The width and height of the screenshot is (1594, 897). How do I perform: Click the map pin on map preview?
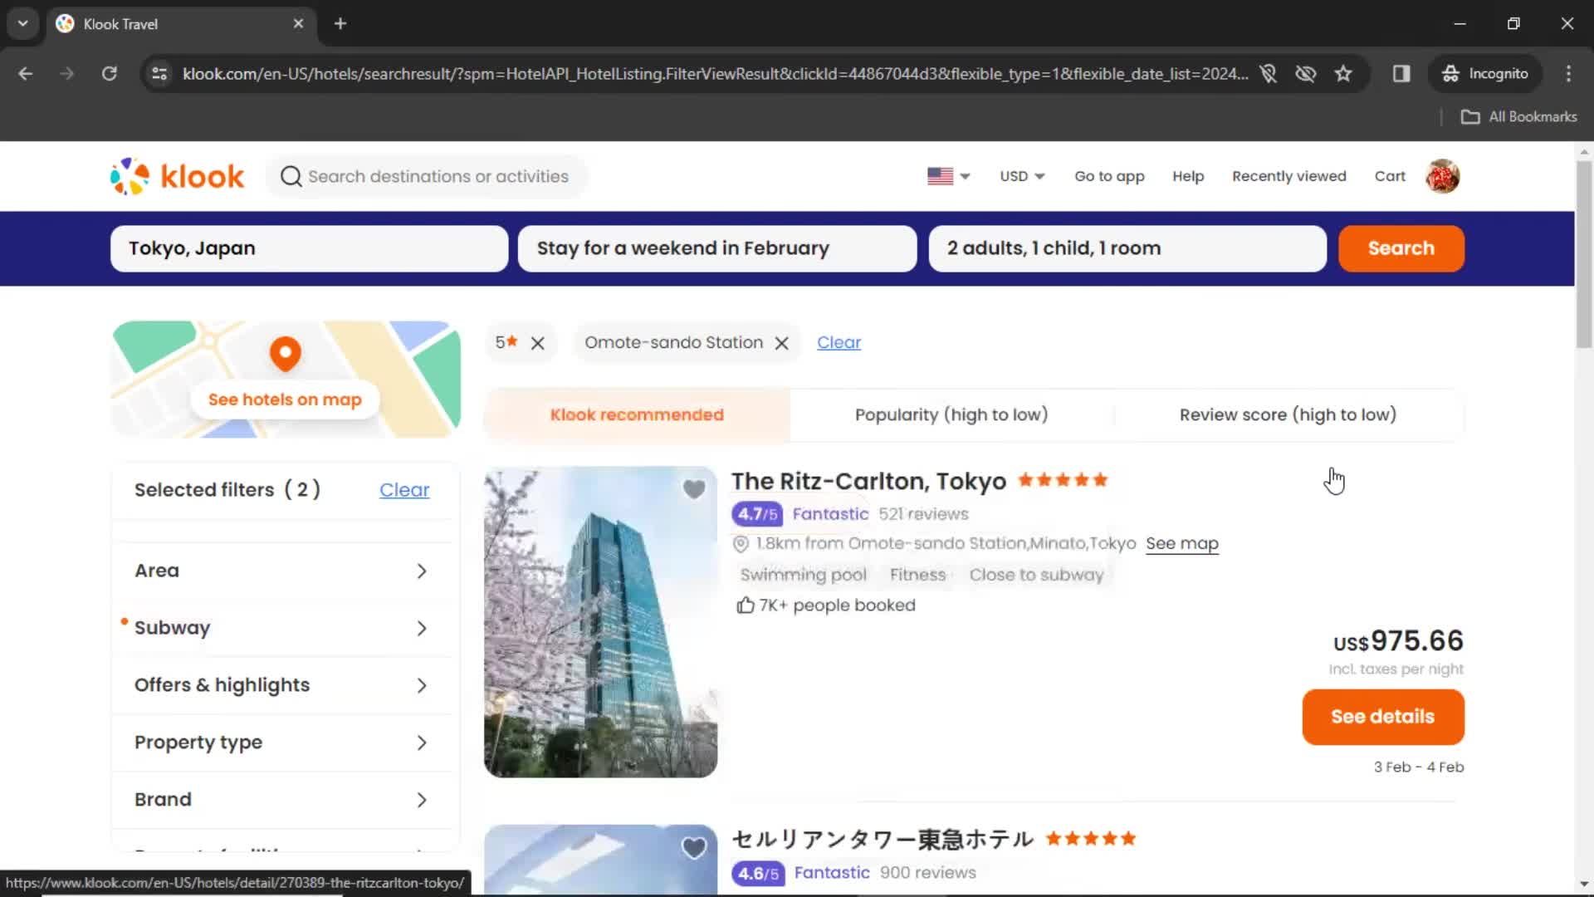pos(285,354)
